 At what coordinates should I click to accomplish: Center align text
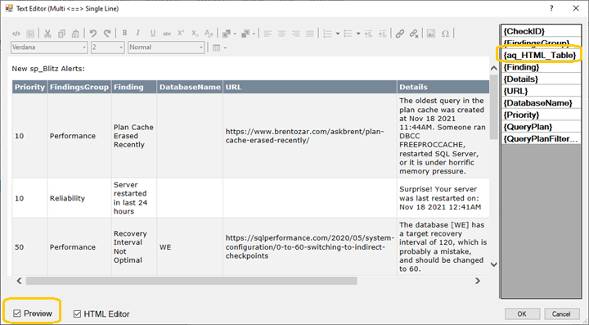click(281, 34)
